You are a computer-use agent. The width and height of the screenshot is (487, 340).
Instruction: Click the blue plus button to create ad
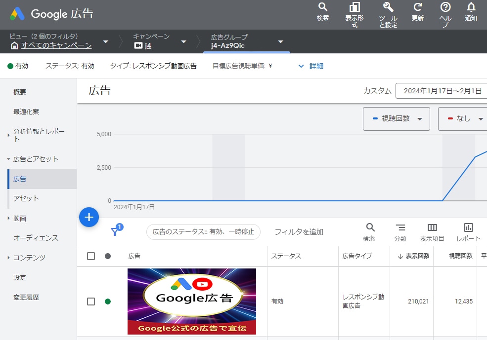click(x=89, y=217)
